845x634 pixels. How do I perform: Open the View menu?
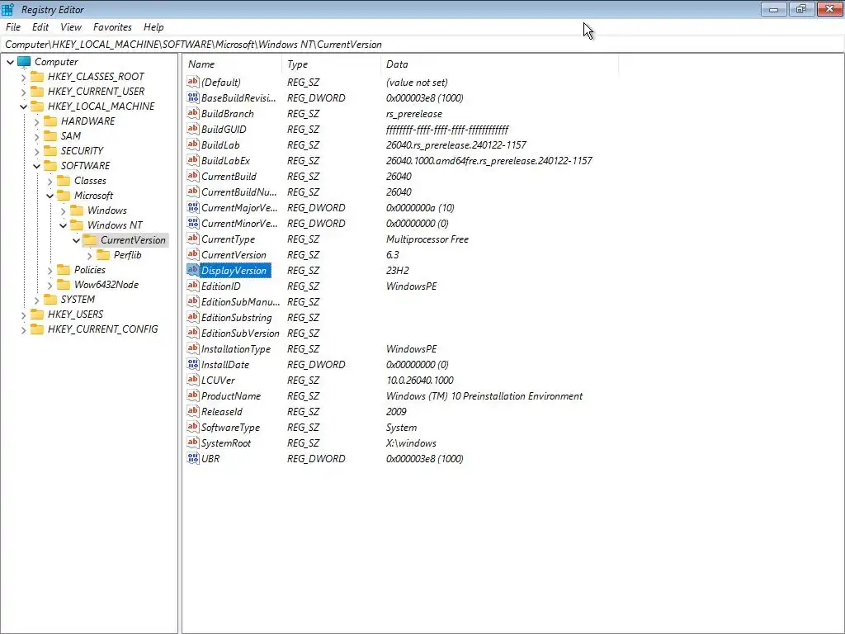71,27
